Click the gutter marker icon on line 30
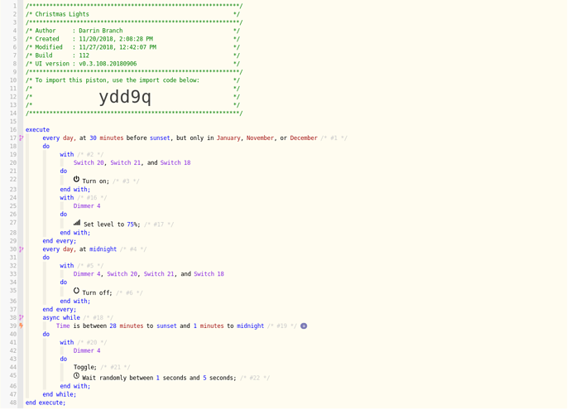The width and height of the screenshot is (571, 410). tap(22, 249)
